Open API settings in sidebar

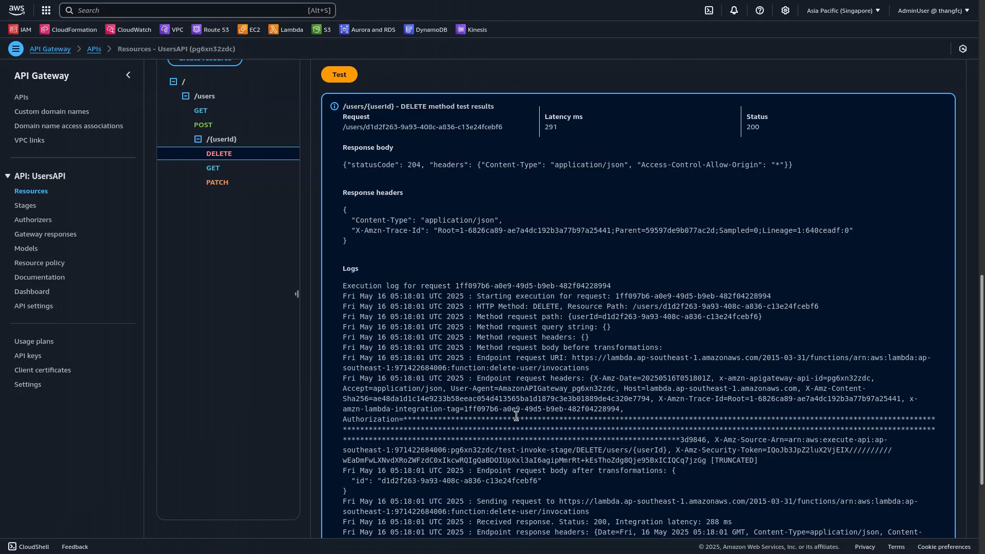click(33, 306)
